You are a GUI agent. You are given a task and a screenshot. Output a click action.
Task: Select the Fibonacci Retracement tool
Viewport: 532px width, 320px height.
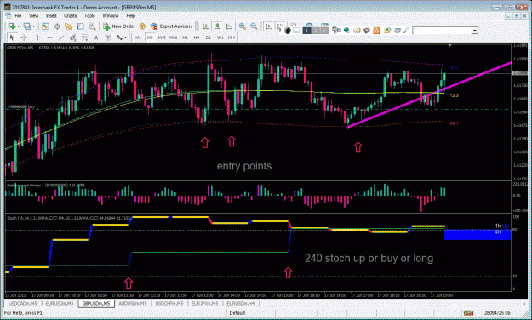84,37
